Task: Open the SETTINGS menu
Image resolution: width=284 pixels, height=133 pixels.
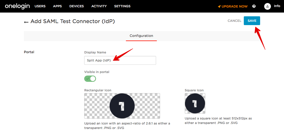Action: [122, 6]
